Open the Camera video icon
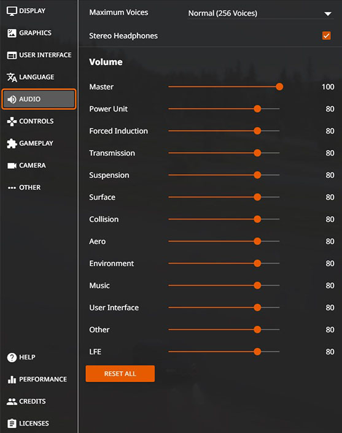Image resolution: width=342 pixels, height=433 pixels. click(x=12, y=166)
